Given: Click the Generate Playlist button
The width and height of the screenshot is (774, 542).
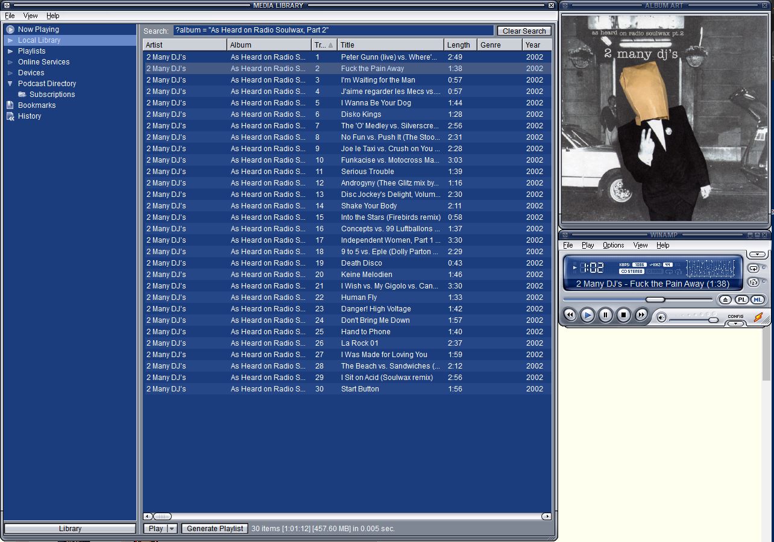Looking at the screenshot, I should [x=215, y=528].
